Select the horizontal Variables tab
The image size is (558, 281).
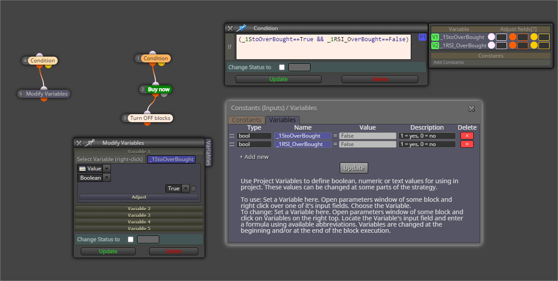(x=283, y=120)
